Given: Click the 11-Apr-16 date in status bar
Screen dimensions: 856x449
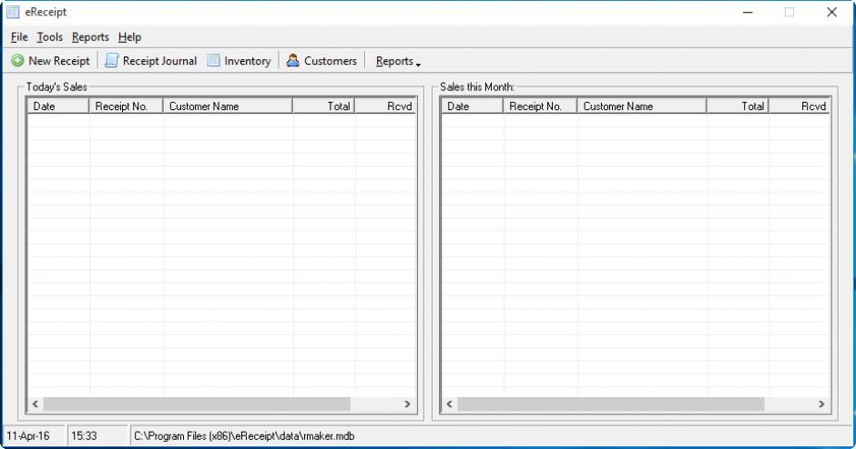Looking at the screenshot, I should click(x=28, y=436).
